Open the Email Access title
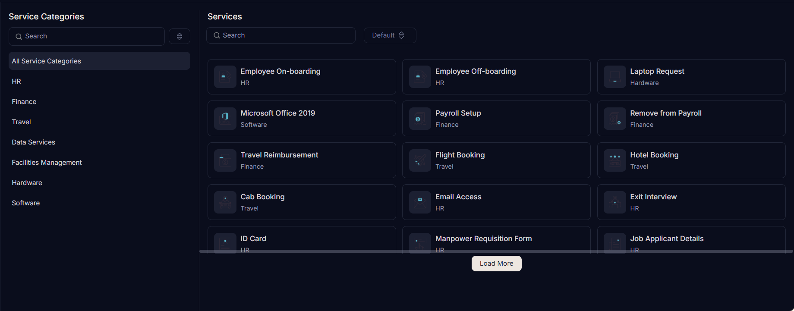The width and height of the screenshot is (794, 311). click(458, 197)
